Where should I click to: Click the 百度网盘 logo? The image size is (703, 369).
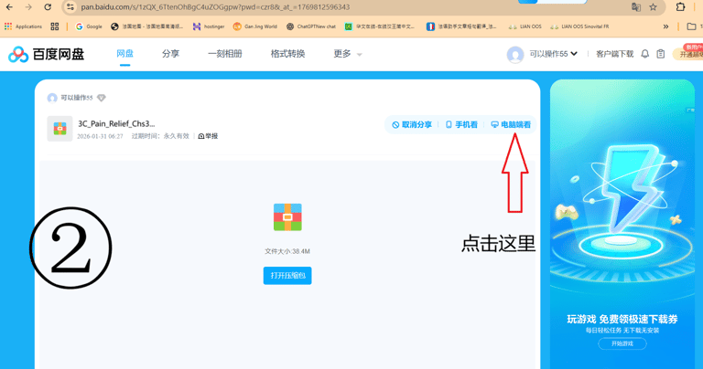pos(46,54)
